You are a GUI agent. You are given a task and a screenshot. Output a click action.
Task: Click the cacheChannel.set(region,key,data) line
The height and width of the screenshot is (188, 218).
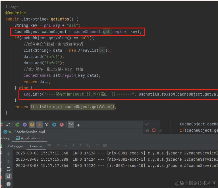click(x=62, y=75)
